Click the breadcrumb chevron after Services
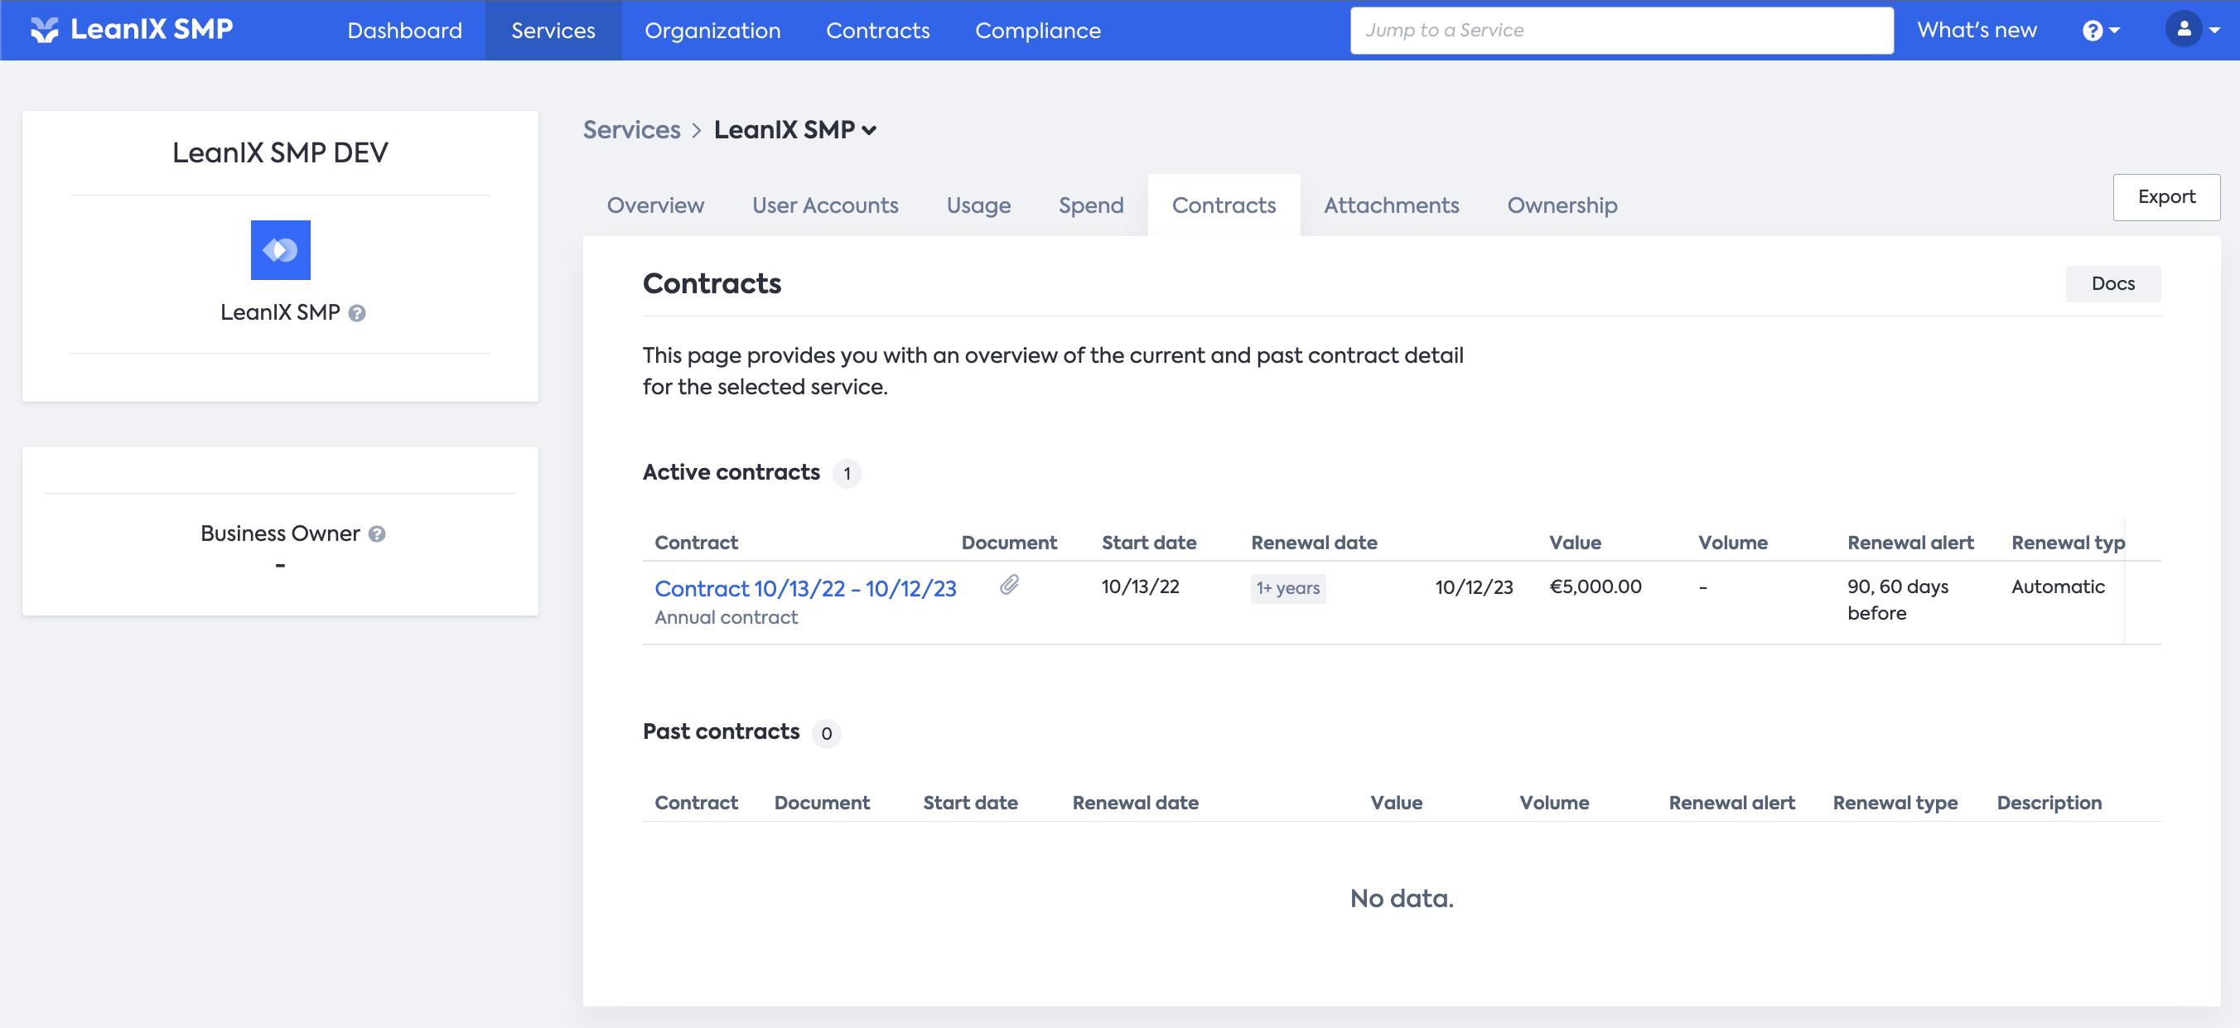The height and width of the screenshot is (1028, 2240). tap(697, 130)
